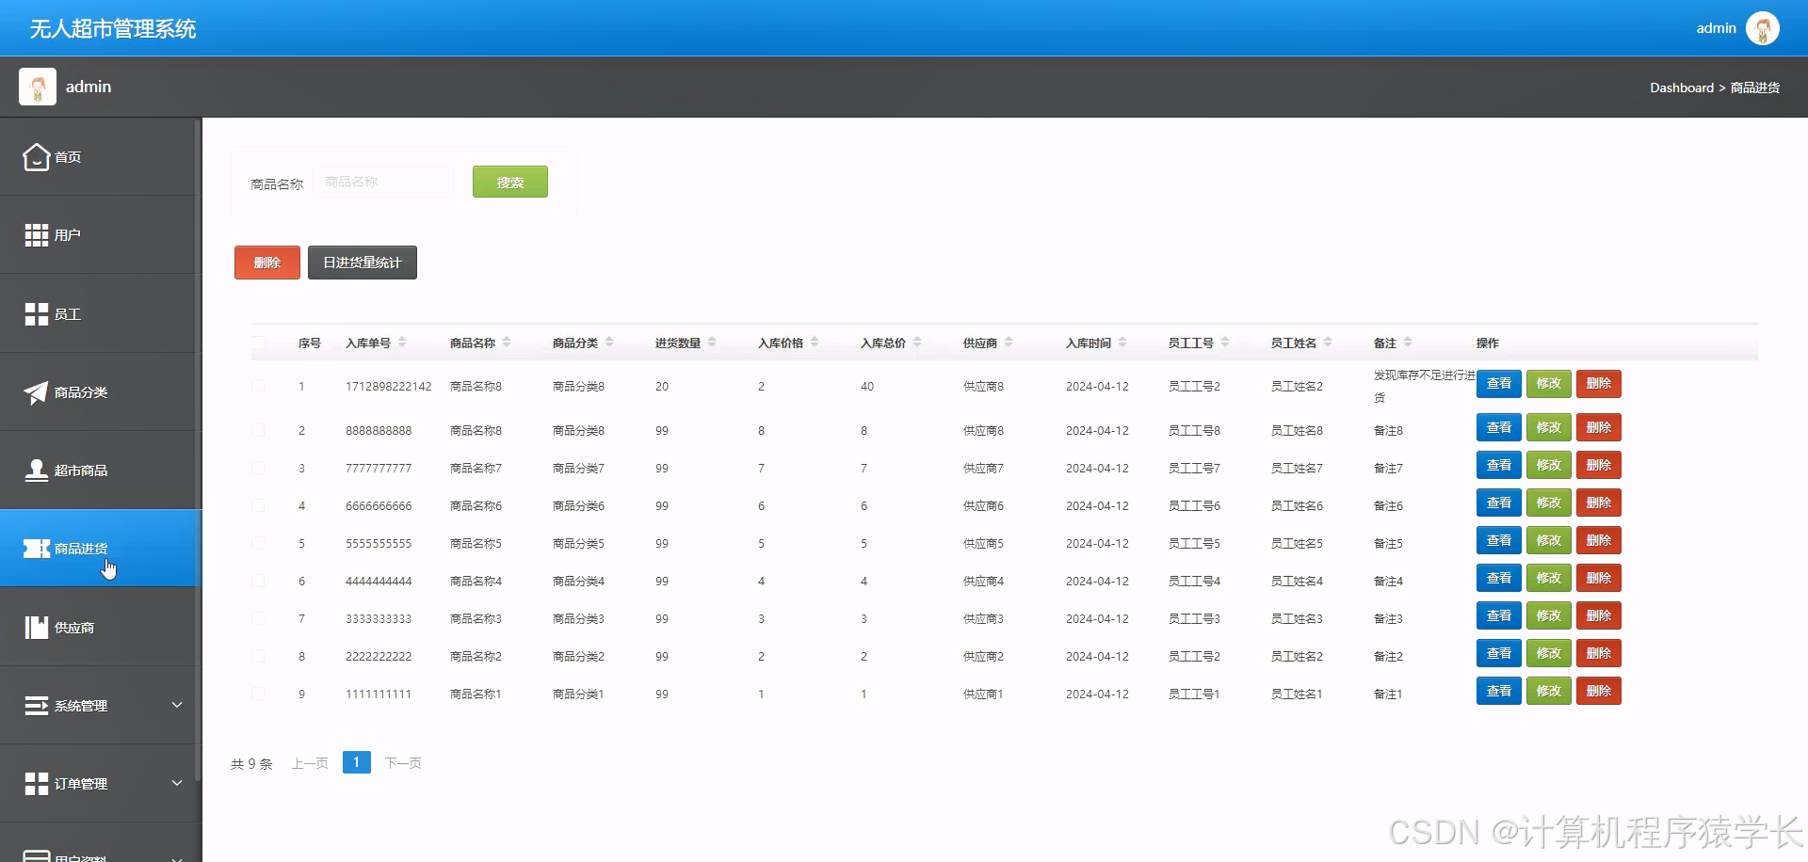
Task: Sort by 员工姓名 column arrows
Action: (x=1328, y=343)
